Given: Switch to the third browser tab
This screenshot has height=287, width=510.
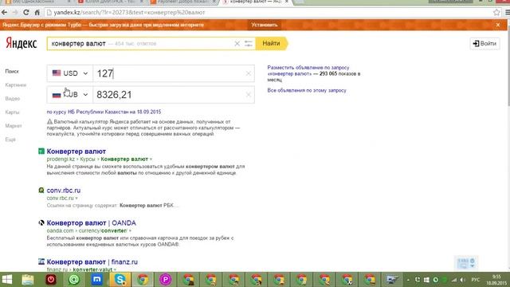Looking at the screenshot, I should click(183, 2).
